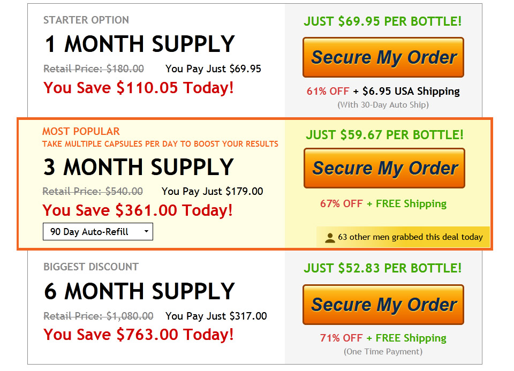Click You Save $763.00 Today text
514x371 pixels.
coord(139,335)
